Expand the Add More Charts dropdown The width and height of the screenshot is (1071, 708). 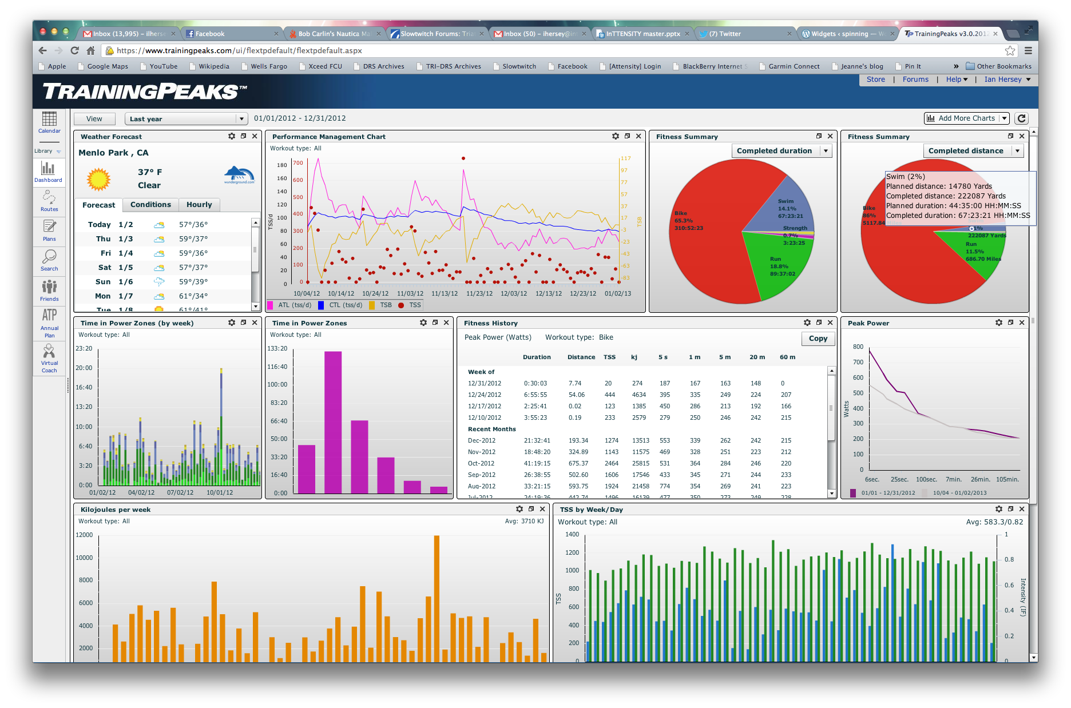click(x=1003, y=118)
